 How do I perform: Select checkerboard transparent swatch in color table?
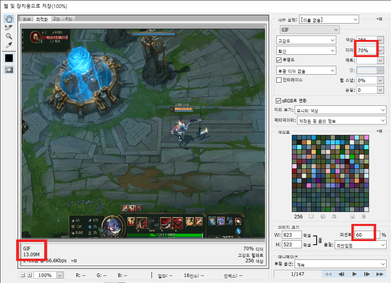[x=366, y=209]
